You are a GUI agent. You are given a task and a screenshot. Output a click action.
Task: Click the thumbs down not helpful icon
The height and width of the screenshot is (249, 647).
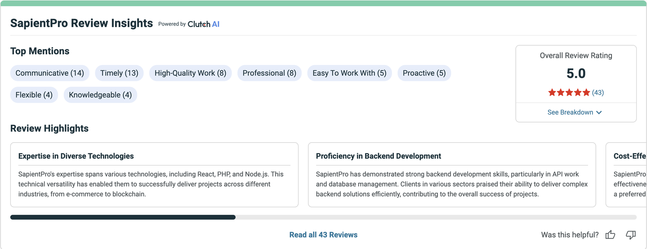[x=631, y=235]
